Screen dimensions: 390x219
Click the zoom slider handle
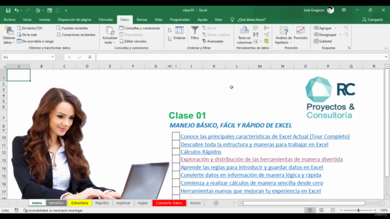[x=358, y=210]
